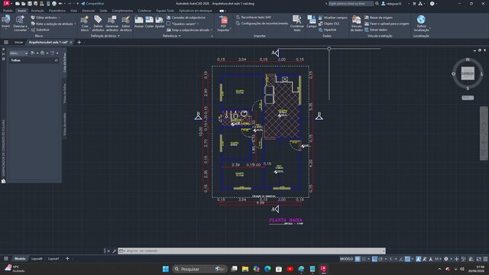Click Baixar da origem
This screenshot has height=275, width=489.
click(x=379, y=18)
